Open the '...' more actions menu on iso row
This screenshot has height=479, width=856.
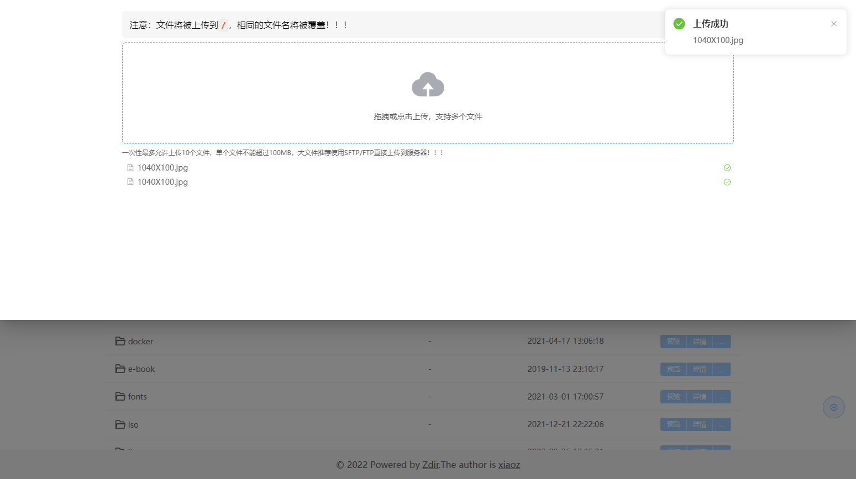coord(722,424)
